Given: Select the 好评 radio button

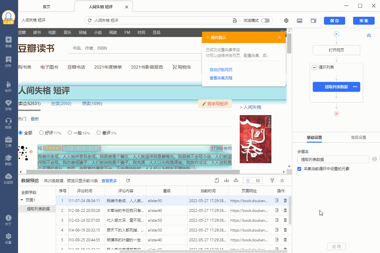Looking at the screenshot, I should click(x=41, y=133).
